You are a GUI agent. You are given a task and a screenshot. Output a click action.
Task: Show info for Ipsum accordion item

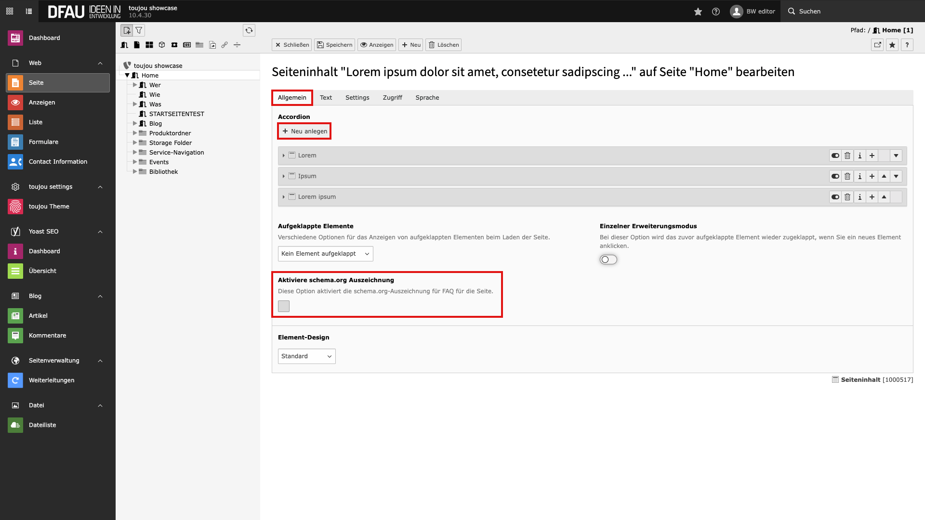859,176
